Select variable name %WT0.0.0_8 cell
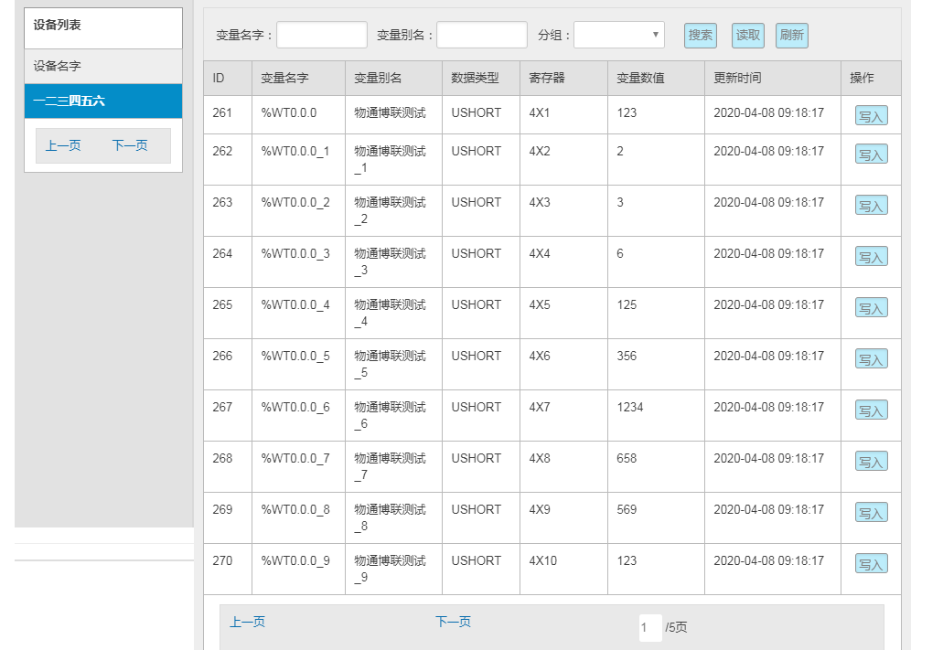 coord(298,517)
